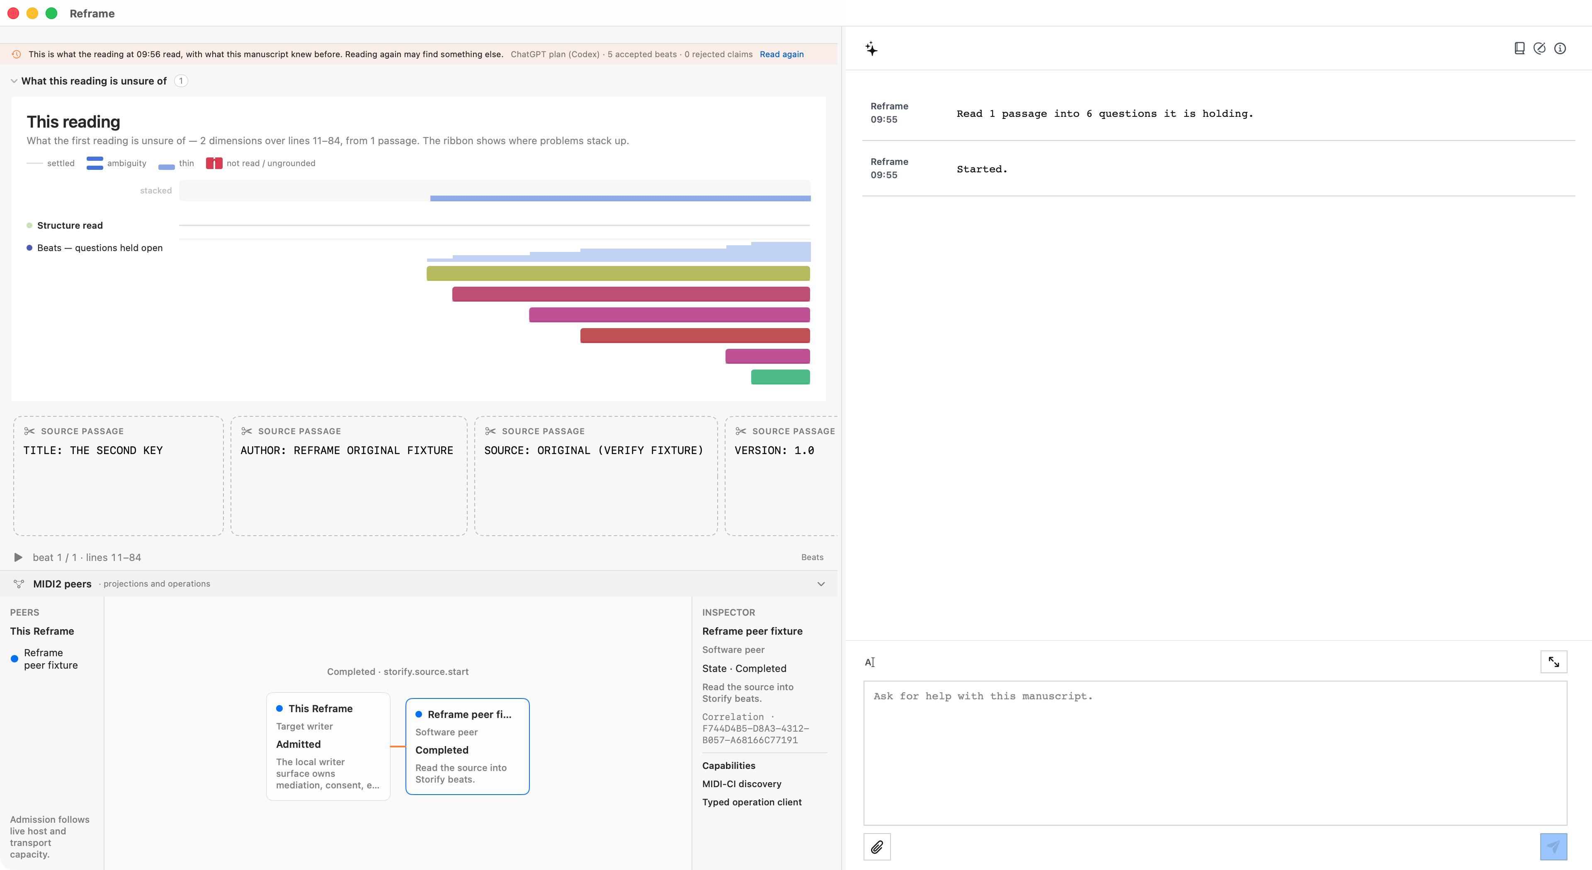Image resolution: width=1592 pixels, height=870 pixels.
Task: Click the light blue stepped questions ribbon
Action: pos(619,252)
